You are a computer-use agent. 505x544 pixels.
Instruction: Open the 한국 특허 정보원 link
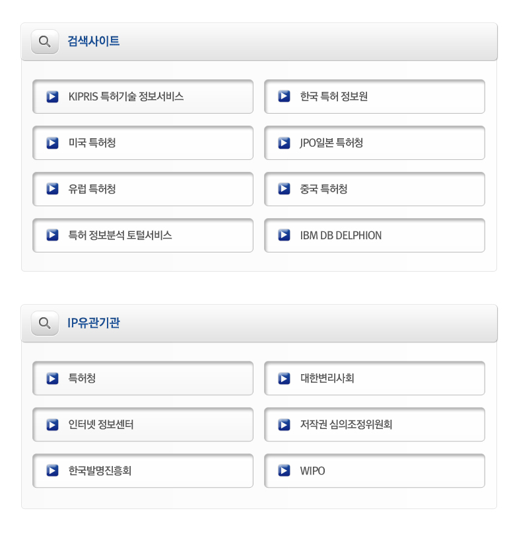click(333, 97)
